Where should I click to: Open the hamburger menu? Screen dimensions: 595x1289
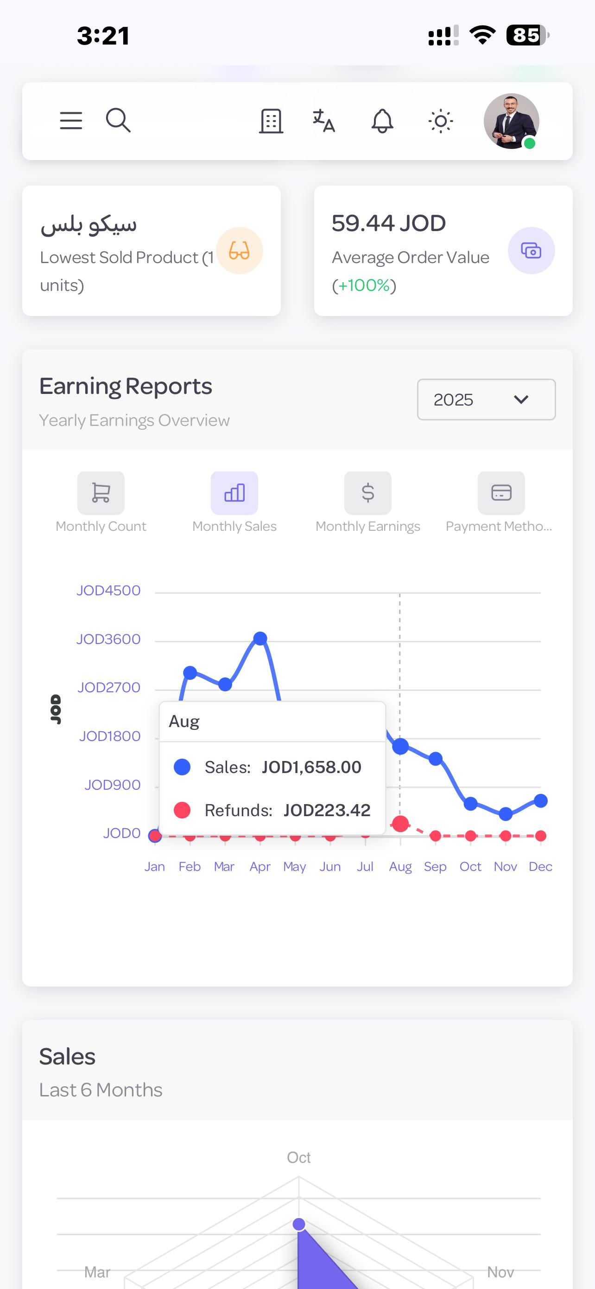click(71, 121)
